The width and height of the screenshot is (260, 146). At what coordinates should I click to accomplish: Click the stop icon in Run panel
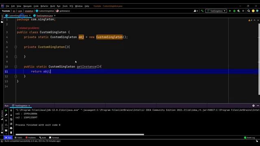[6, 120]
